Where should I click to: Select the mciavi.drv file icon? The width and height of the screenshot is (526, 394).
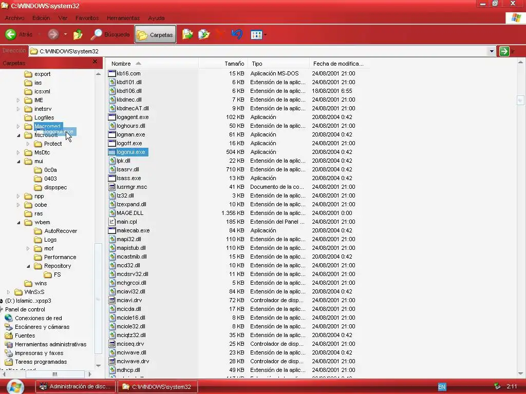(112, 300)
